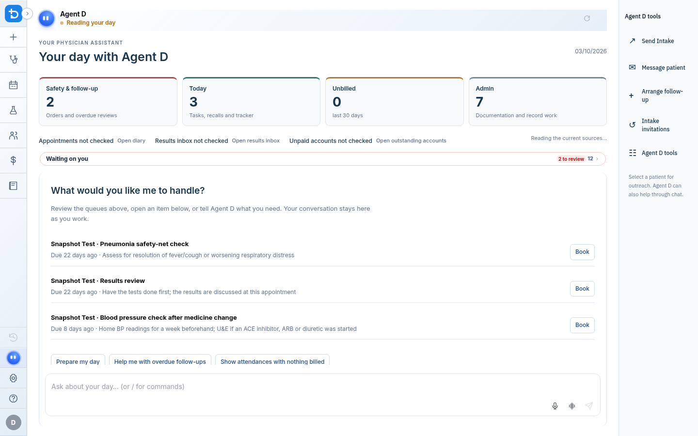Open the Safety & follow-up card
Image resolution: width=698 pixels, height=436 pixels.
(x=108, y=101)
